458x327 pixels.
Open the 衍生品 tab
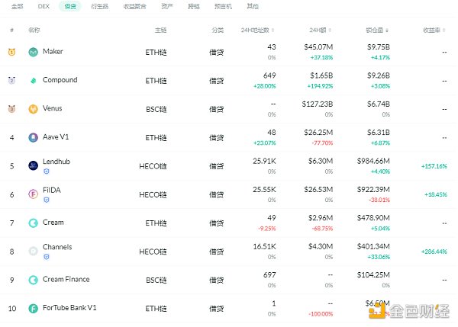(99, 6)
